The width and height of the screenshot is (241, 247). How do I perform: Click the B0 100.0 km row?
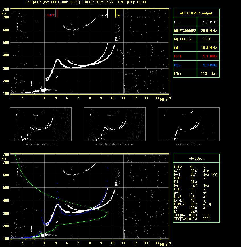click(x=190, y=208)
